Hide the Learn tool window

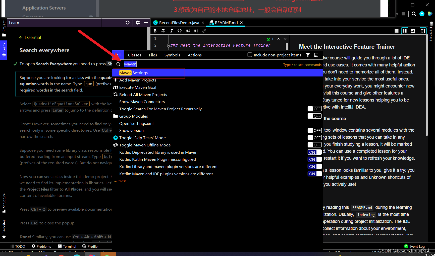tap(146, 23)
